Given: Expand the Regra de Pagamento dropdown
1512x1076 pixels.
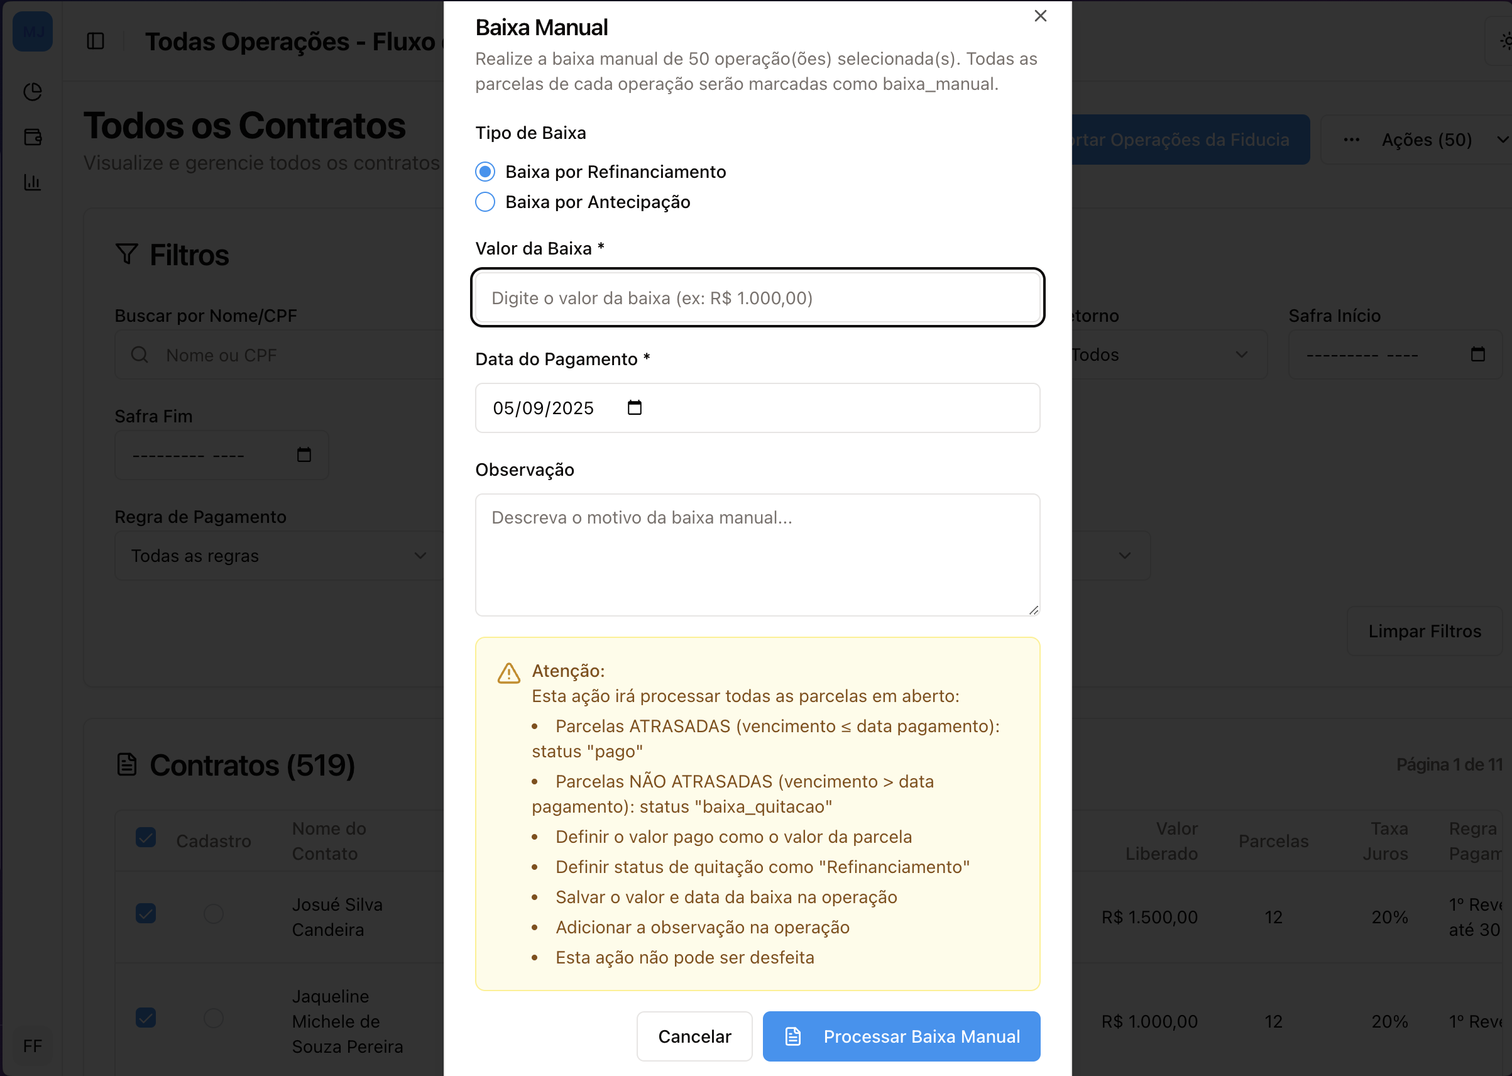Looking at the screenshot, I should [x=278, y=556].
